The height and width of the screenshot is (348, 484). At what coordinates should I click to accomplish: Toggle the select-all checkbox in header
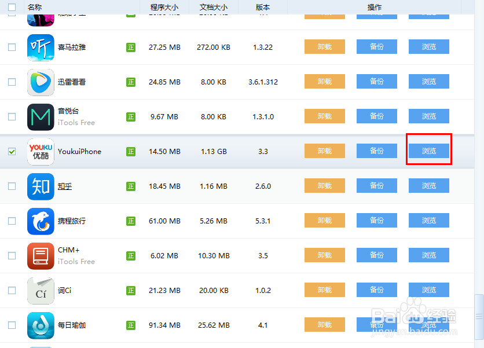(12, 7)
